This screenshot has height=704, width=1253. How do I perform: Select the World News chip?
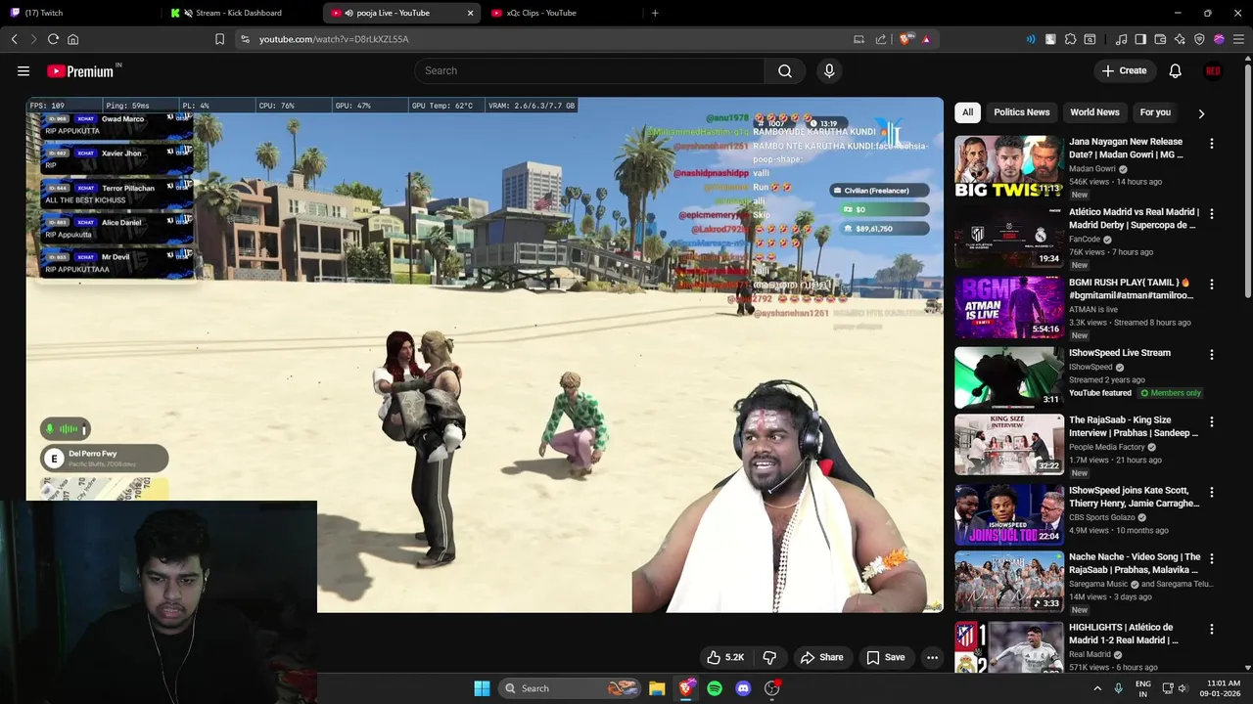click(1094, 112)
